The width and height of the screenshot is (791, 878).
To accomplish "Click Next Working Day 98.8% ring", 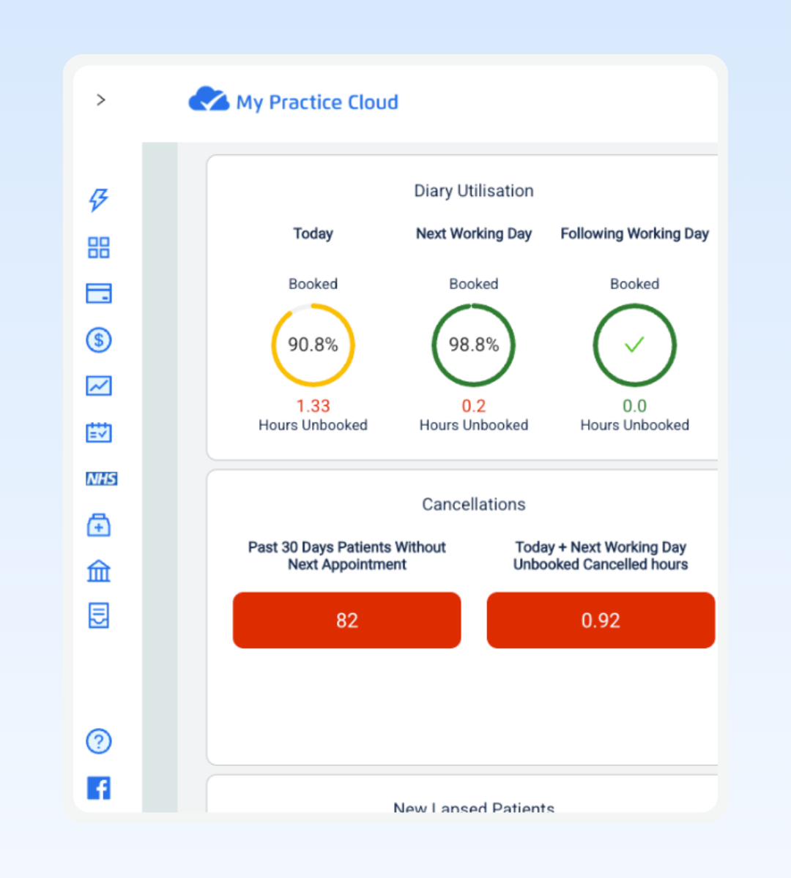I will tap(474, 345).
